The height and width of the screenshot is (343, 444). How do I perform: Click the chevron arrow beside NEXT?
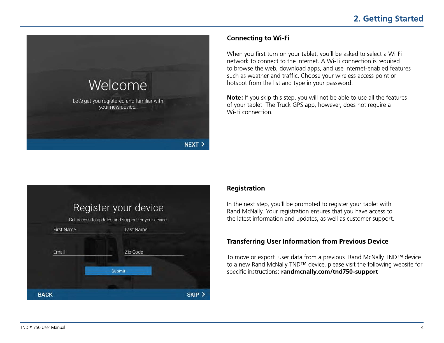click(x=203, y=144)
